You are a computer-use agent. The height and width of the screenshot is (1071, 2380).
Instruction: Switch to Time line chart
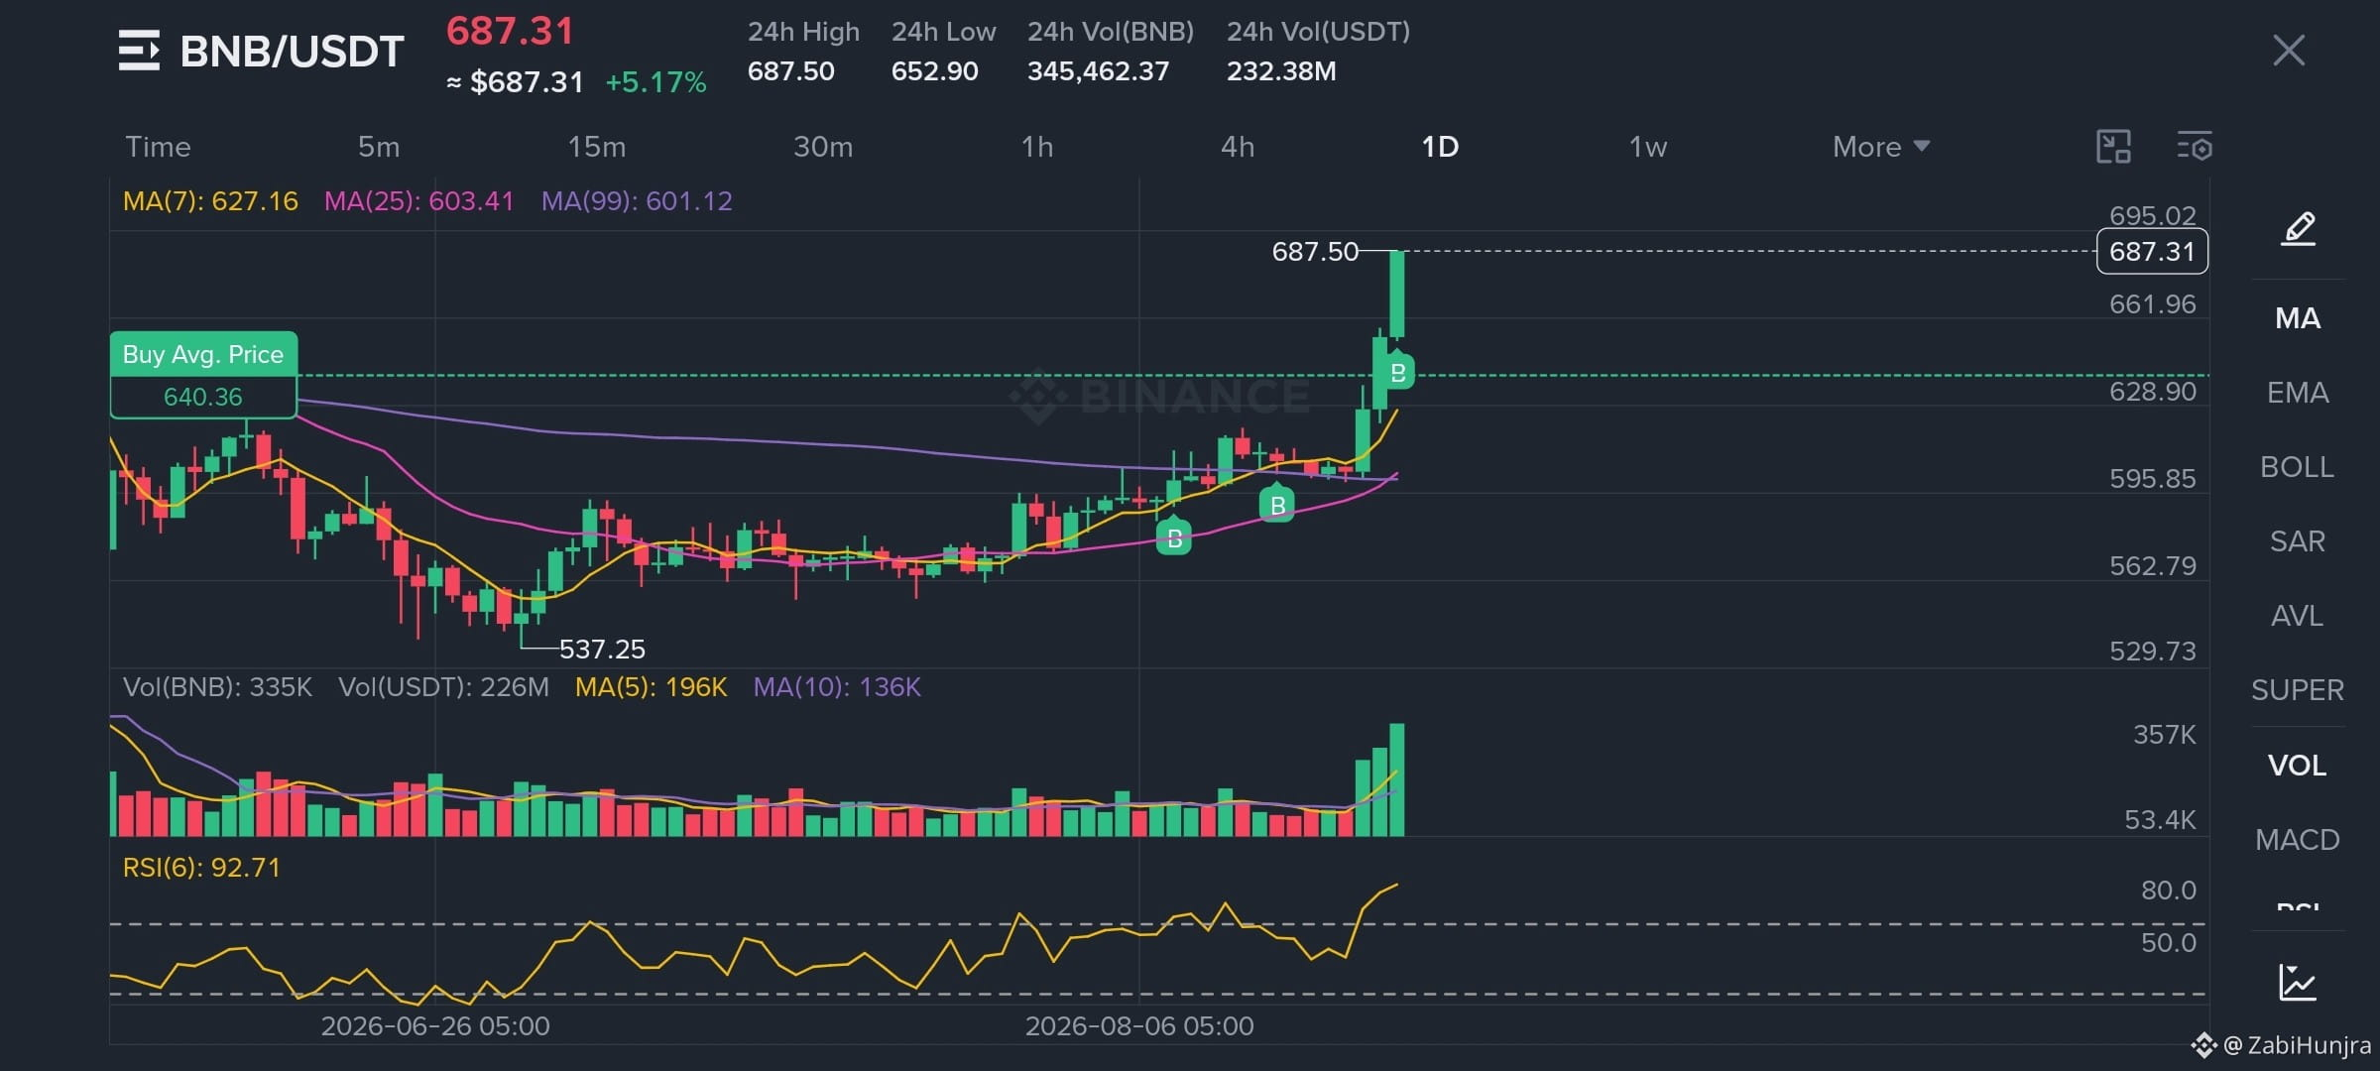coord(158,147)
